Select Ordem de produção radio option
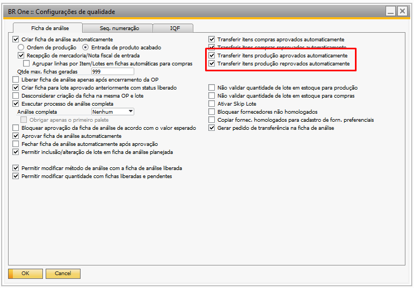The width and height of the screenshot is (414, 288). coord(21,48)
